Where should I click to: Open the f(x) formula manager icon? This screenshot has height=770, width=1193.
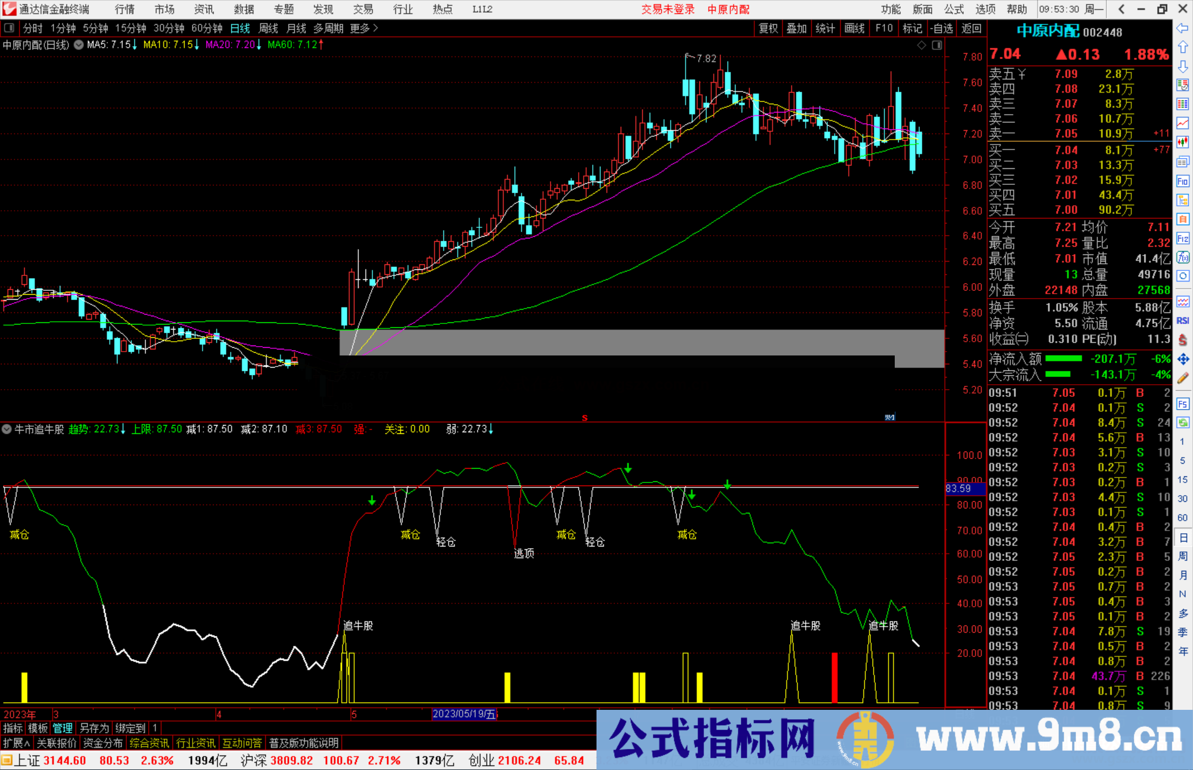(x=1183, y=257)
